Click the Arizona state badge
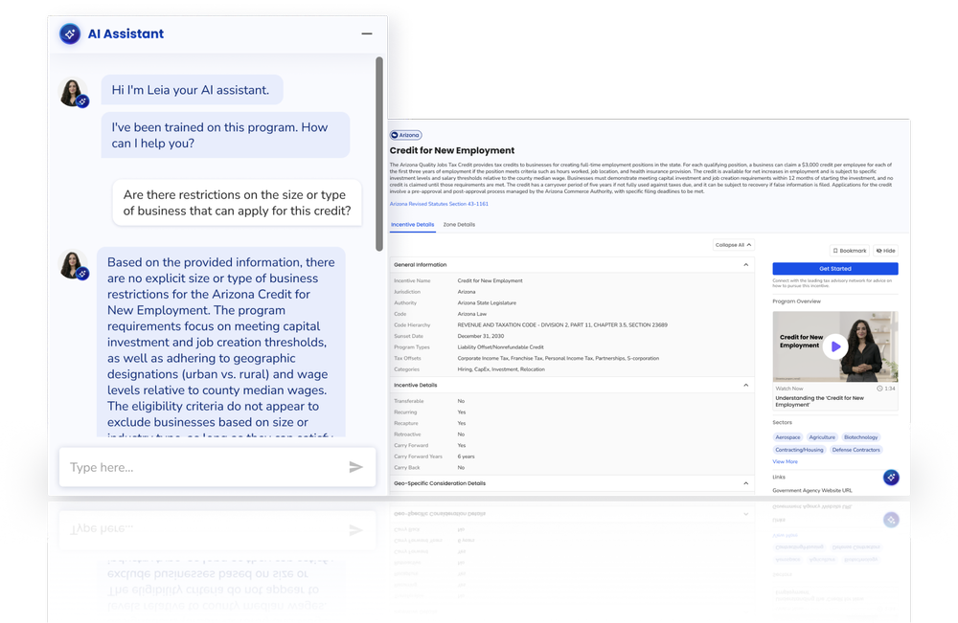This screenshot has width=958, height=623. [x=405, y=135]
